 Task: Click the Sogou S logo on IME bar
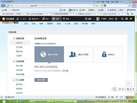(114, 89)
